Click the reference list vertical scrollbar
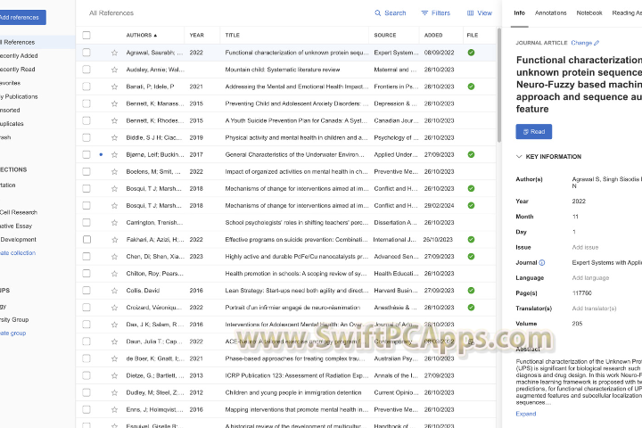 tap(499, 86)
